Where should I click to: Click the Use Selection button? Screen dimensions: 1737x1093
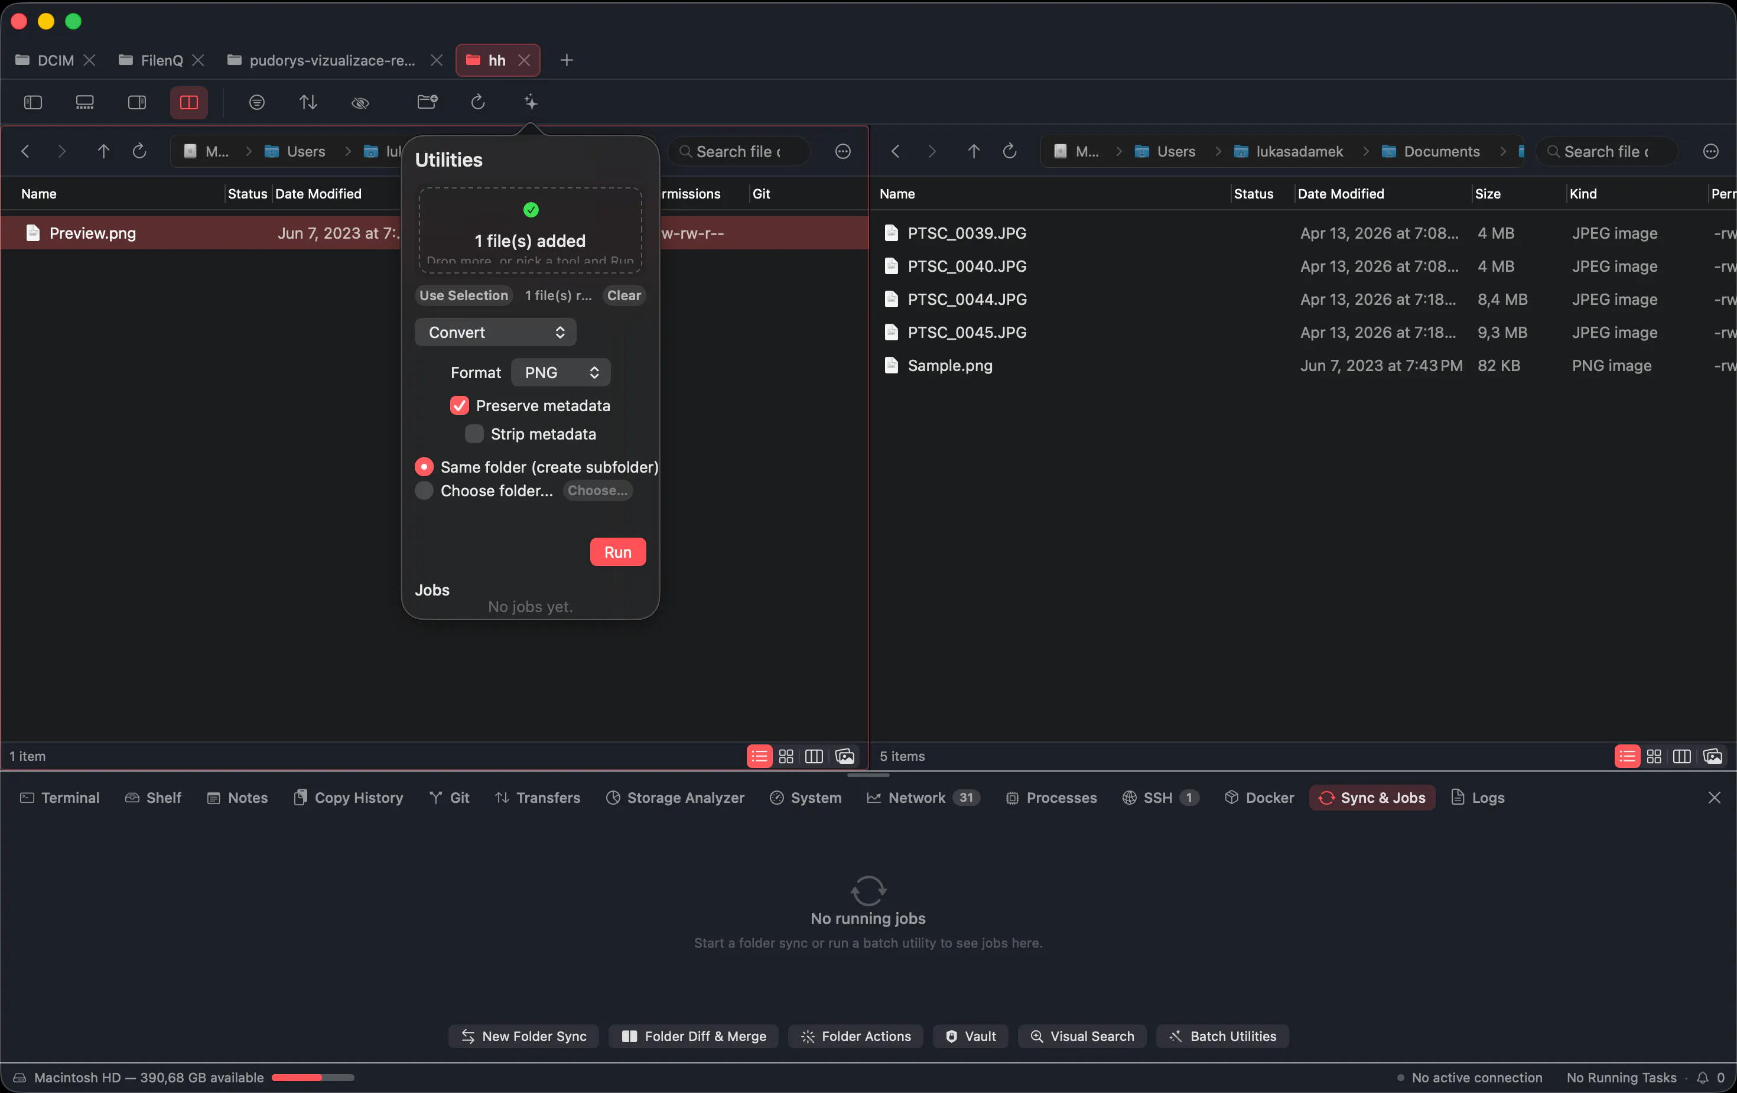(x=464, y=296)
